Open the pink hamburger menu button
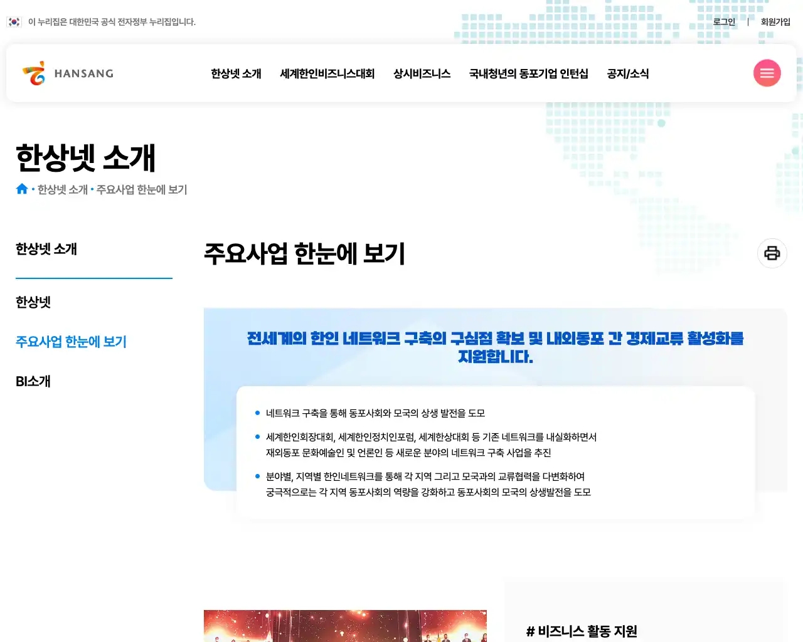Image resolution: width=803 pixels, height=642 pixels. (767, 73)
